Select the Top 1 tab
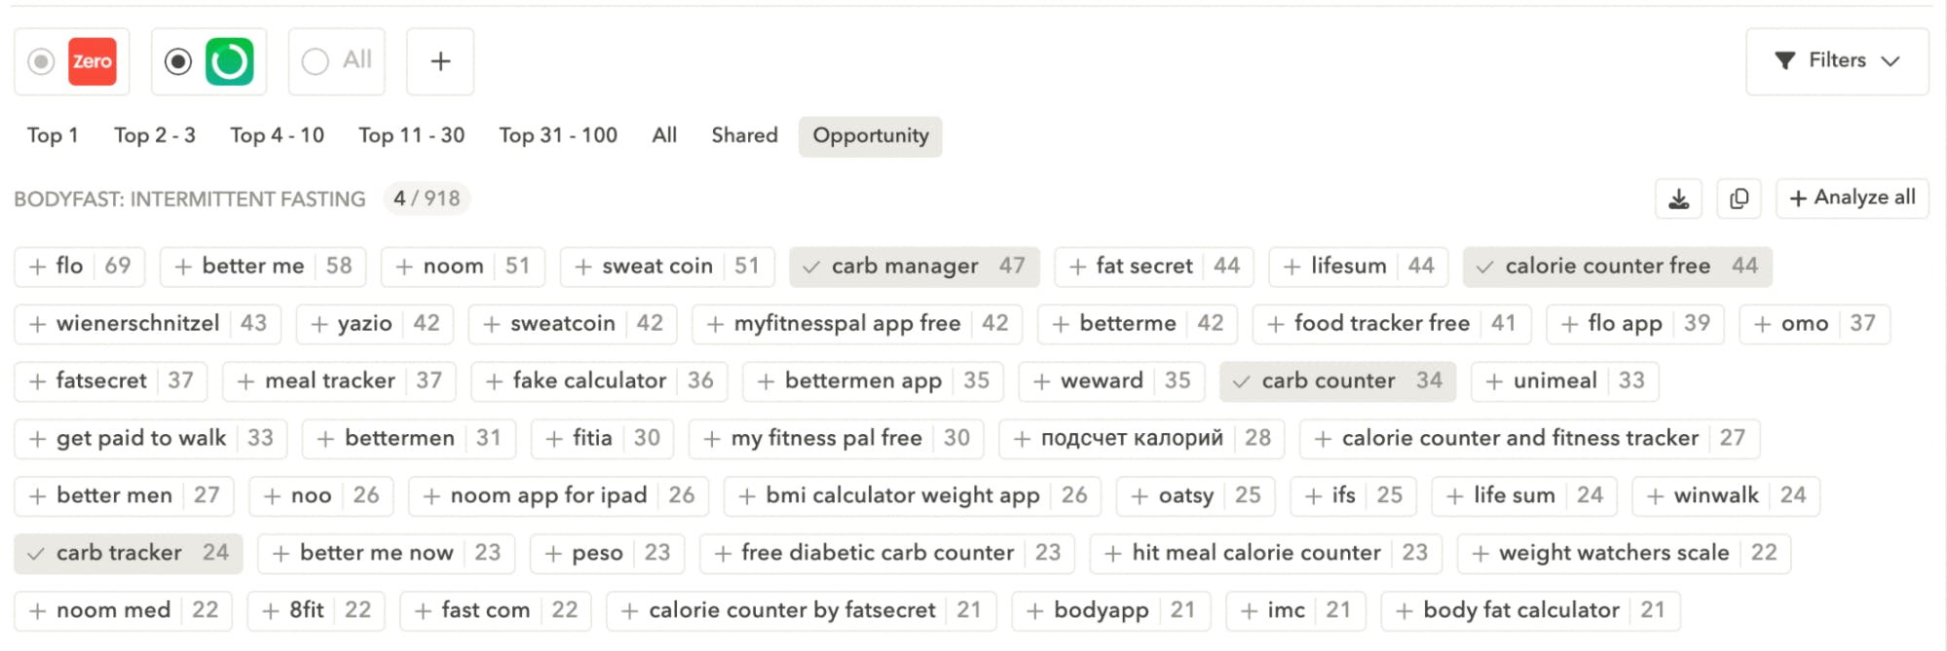This screenshot has width=1947, height=651. click(53, 135)
